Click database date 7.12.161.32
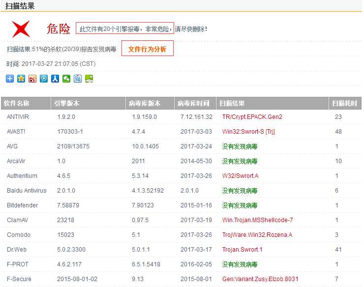The height and width of the screenshot is (287, 364). point(196,116)
